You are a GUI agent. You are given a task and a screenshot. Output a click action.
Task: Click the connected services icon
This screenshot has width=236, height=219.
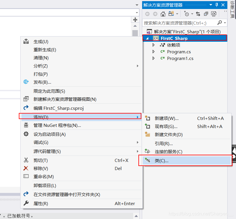147,151
